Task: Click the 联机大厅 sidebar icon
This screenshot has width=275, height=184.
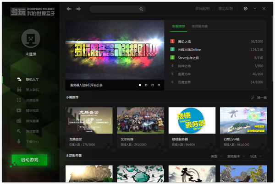Action: pos(19,79)
